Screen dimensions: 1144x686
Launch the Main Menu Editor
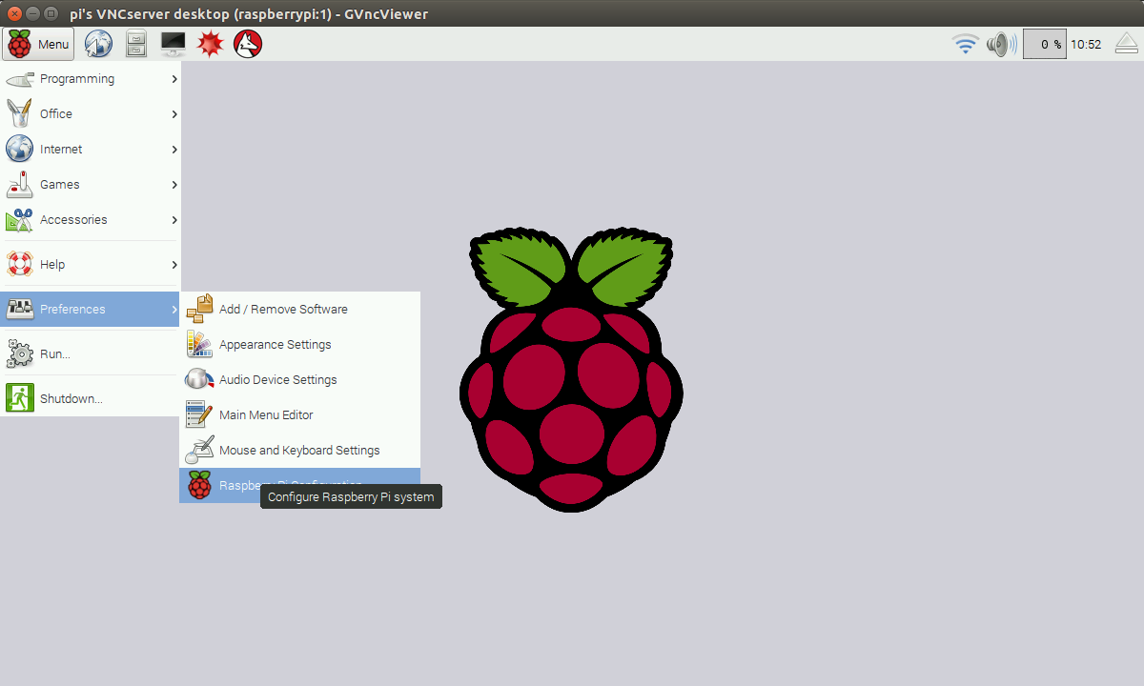click(267, 414)
